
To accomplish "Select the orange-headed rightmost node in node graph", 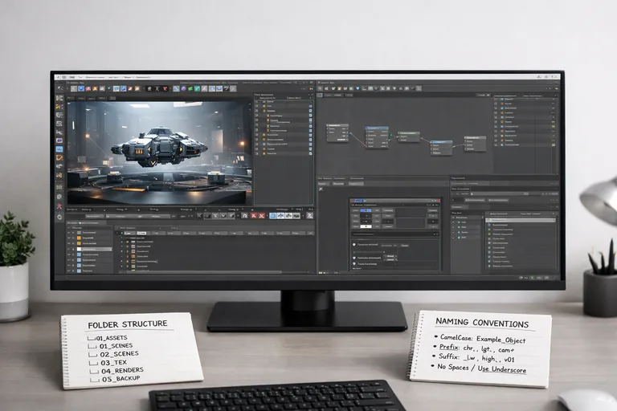I will 475,144.
